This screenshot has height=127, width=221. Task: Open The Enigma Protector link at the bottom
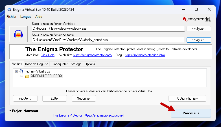pyautogui.click(x=88, y=115)
